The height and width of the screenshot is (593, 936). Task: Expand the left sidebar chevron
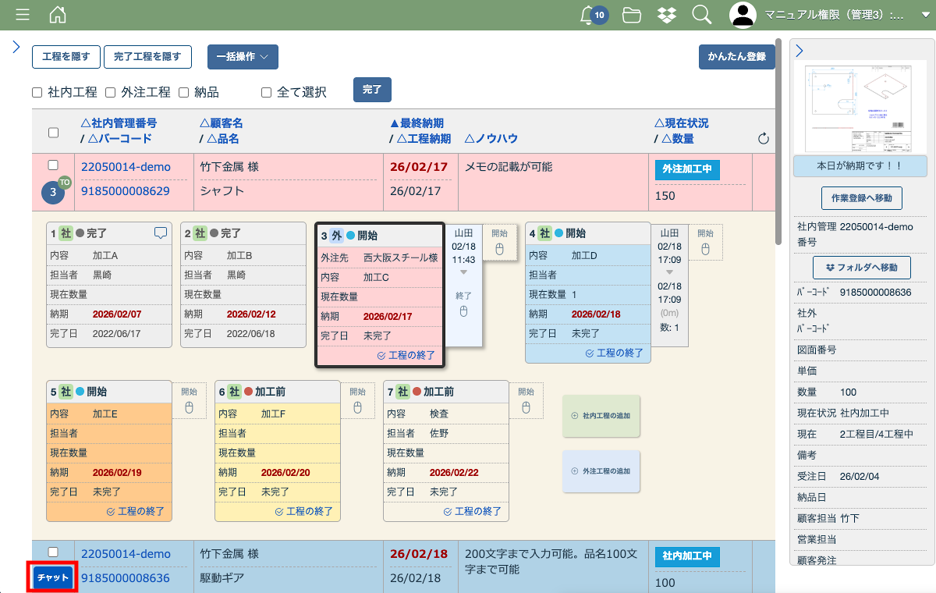coord(16,47)
